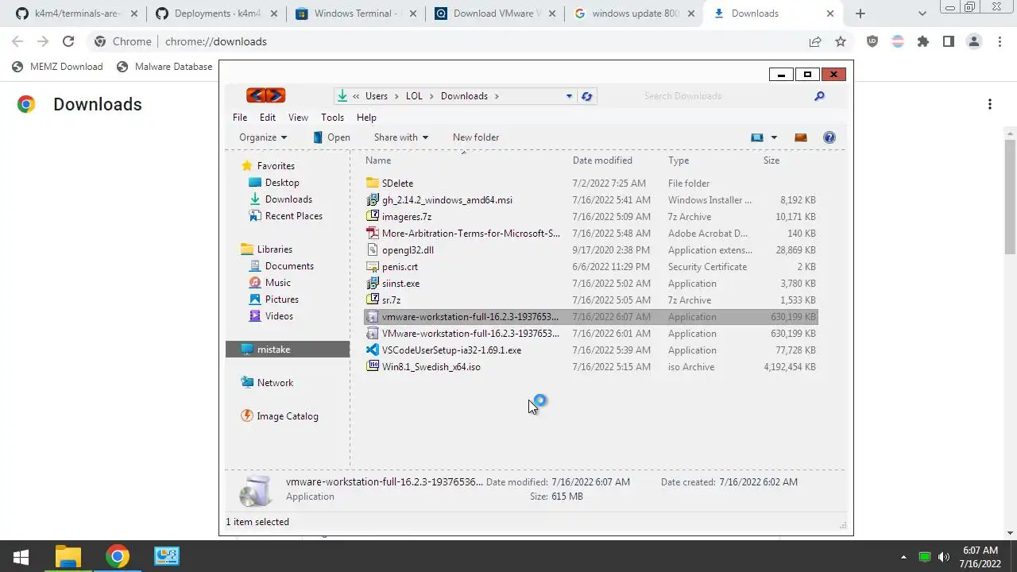Open Chrome extensions puzzle icon
Screen dimensions: 1017x572
(922, 41)
